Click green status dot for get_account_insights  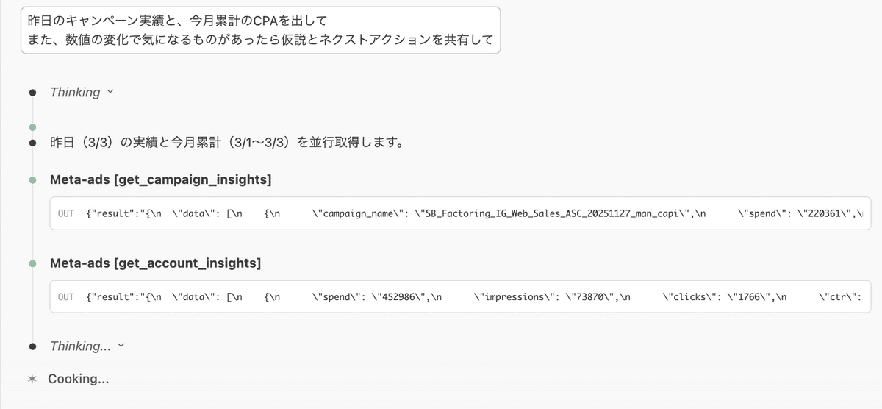32,263
